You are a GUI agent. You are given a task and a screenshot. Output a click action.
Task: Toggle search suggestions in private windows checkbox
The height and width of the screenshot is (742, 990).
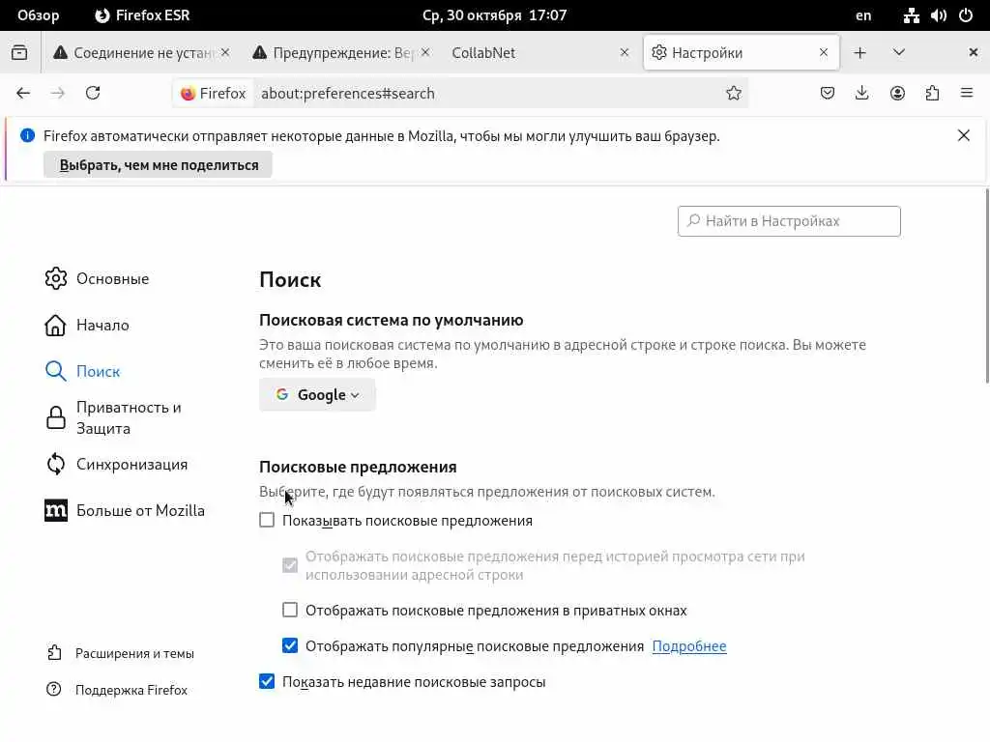tap(290, 611)
